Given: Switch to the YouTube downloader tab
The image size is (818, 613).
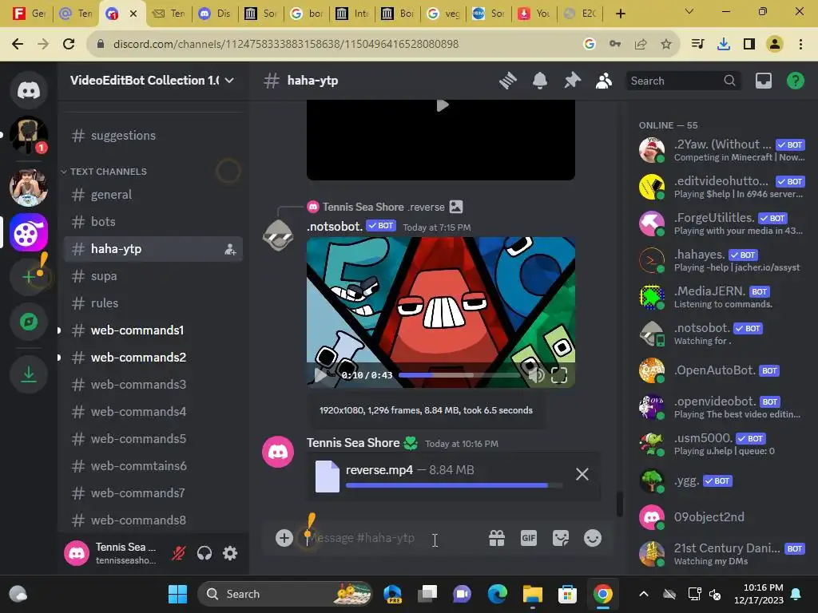Looking at the screenshot, I should coord(534,14).
